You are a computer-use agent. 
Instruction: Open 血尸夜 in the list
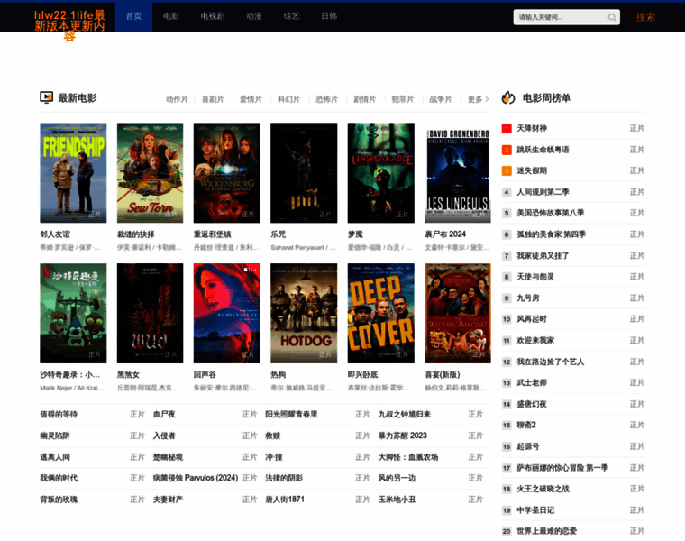[x=164, y=415]
